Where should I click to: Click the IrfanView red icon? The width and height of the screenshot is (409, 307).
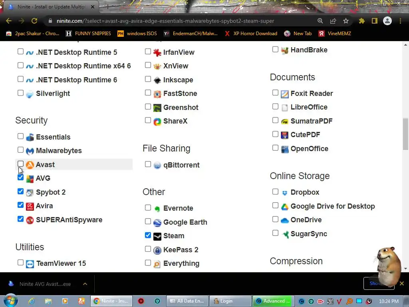click(157, 52)
